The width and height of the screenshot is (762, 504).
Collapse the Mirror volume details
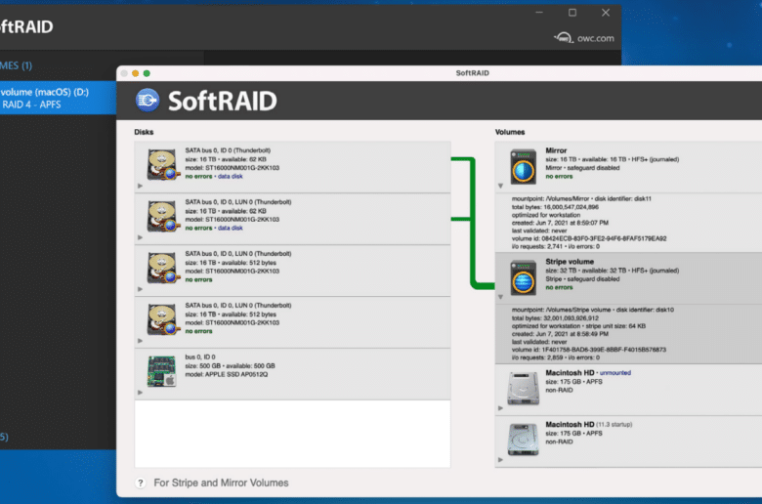[500, 186]
